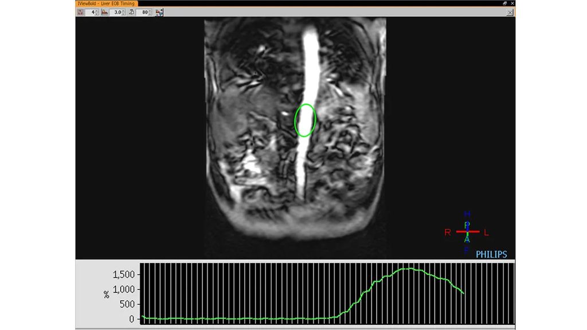Screen dimensions: 587x330
Task: Select the green elliptical ROI on the aorta
Action: coord(305,120)
